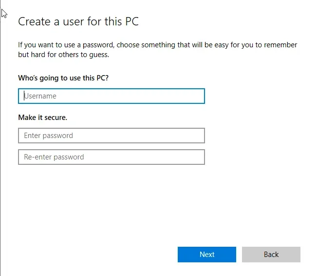Go back using the Back button

(x=271, y=255)
